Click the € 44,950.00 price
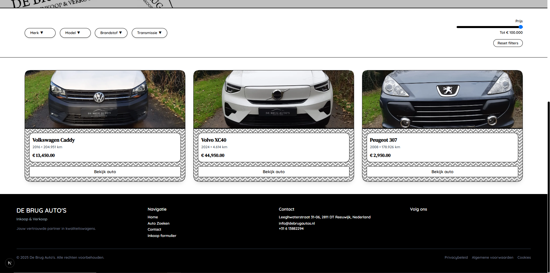550x273 pixels. click(x=213, y=155)
